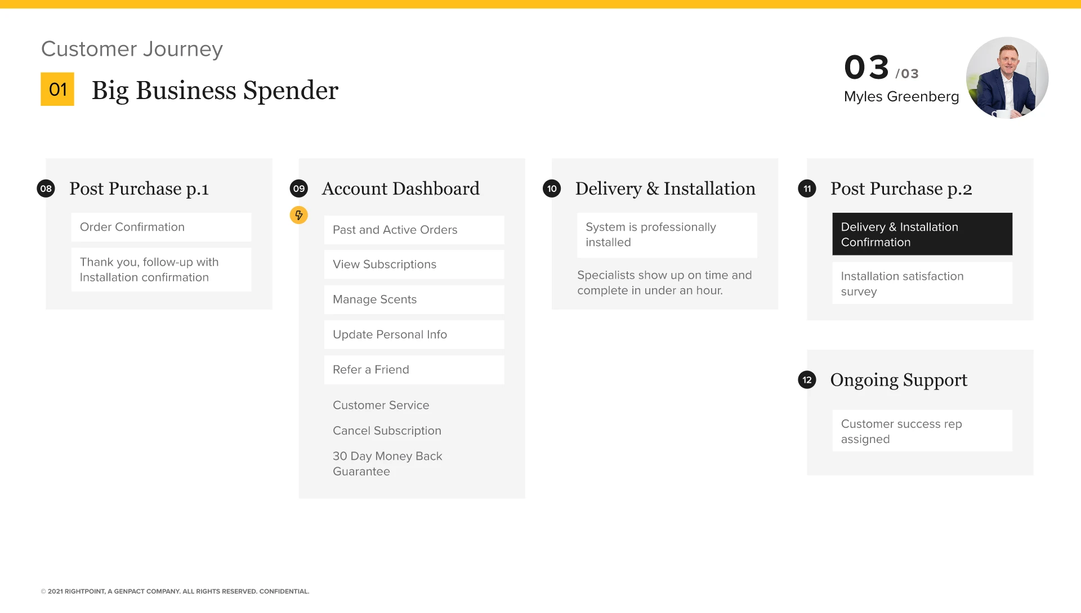
Task: Click the lightning bolt icon on Account Dashboard
Action: click(x=298, y=215)
